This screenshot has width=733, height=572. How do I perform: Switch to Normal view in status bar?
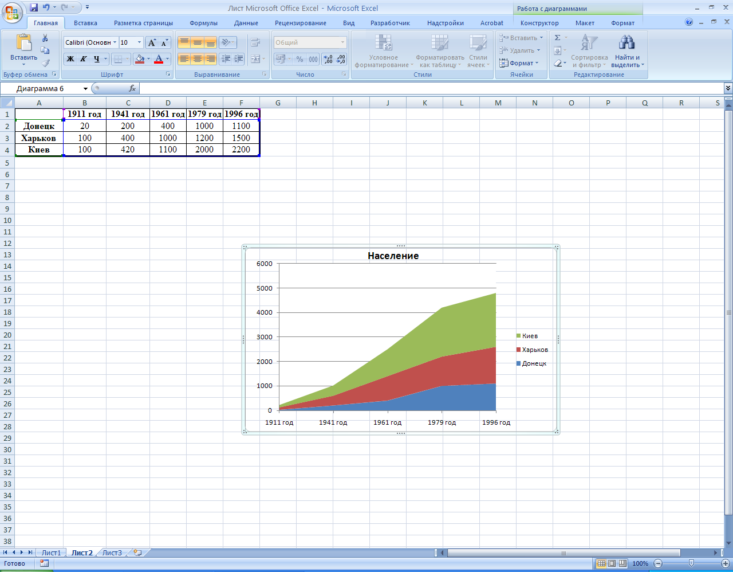click(601, 563)
